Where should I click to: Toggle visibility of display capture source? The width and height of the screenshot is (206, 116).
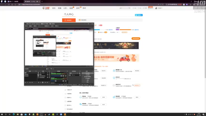tap(48, 78)
